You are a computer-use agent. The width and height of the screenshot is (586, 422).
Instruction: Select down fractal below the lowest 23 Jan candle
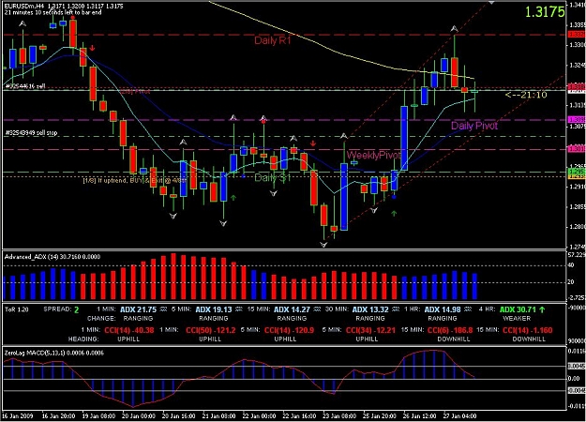coord(323,245)
